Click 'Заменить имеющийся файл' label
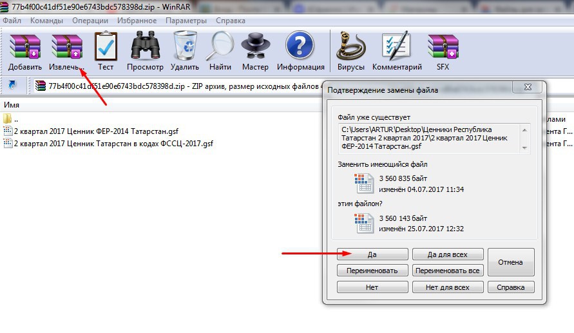574x333 pixels. (383, 164)
